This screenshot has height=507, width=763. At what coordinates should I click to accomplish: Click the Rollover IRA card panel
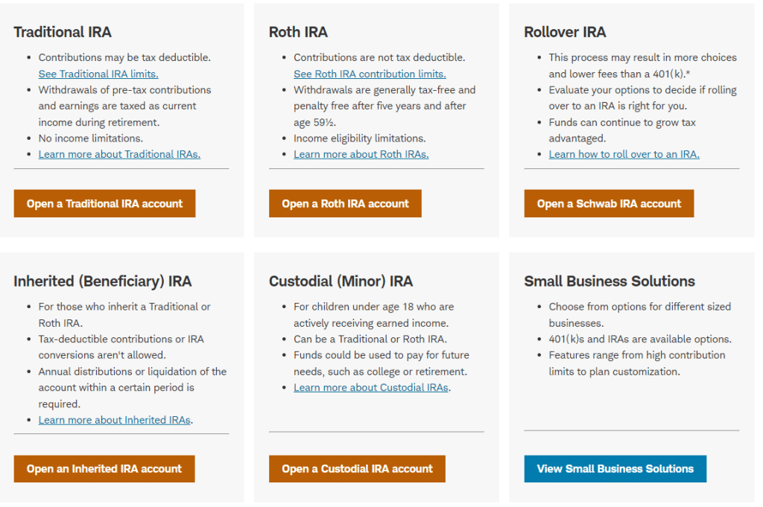click(631, 119)
